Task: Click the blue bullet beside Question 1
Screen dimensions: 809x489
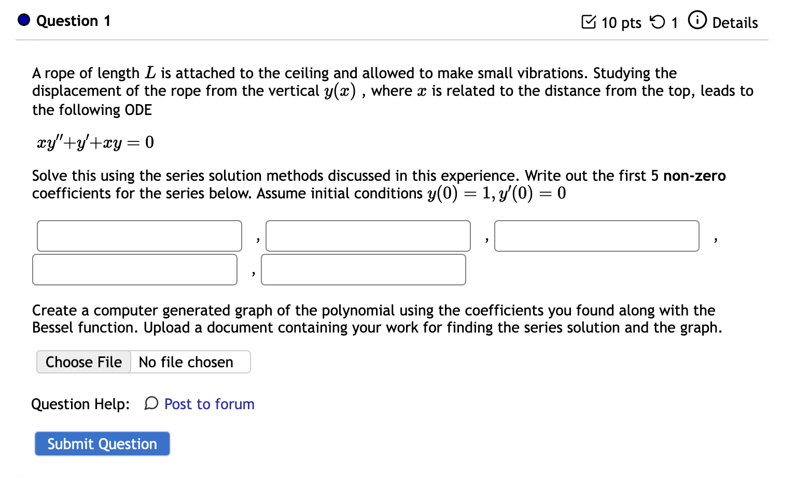Action: pyautogui.click(x=23, y=20)
